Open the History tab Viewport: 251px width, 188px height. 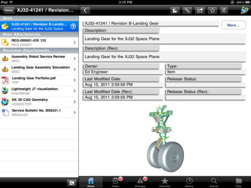pos(189,182)
